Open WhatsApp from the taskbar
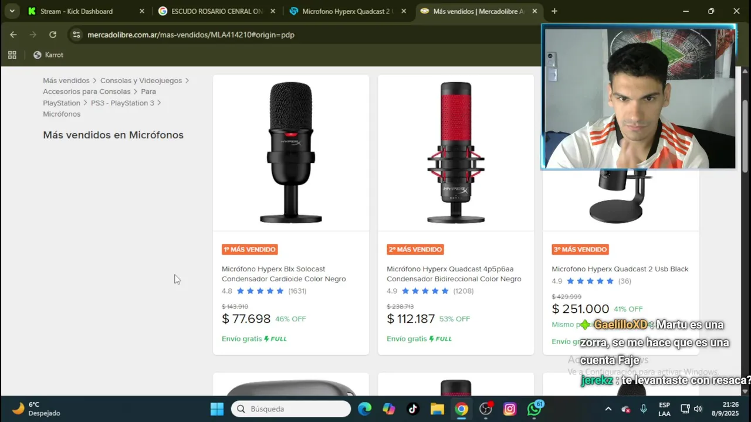This screenshot has width=751, height=422. 535,409
